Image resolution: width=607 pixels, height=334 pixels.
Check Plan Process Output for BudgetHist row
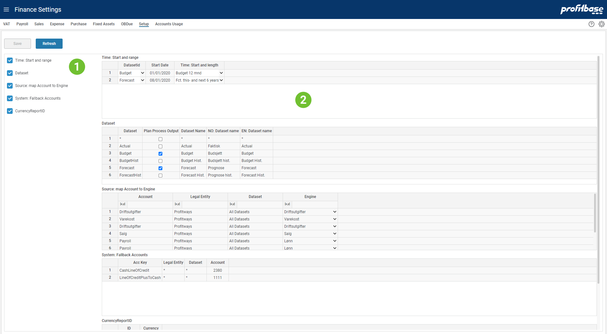pos(160,161)
